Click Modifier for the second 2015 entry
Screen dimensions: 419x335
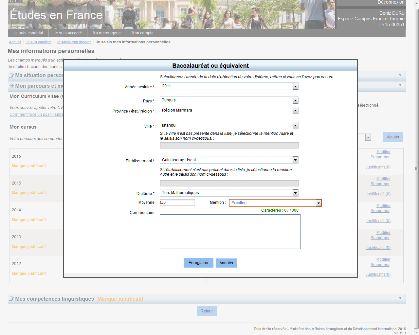(383, 179)
